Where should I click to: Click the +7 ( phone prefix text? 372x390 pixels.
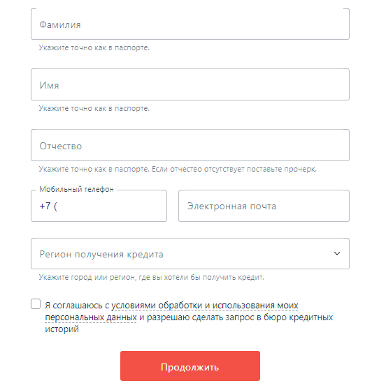click(x=48, y=207)
